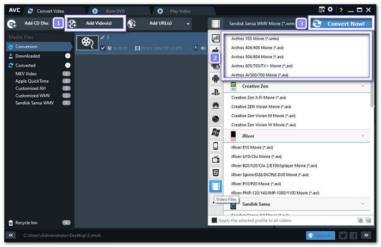Screen dimensions: 381x247
Task: Select the LG round logo category icon
Action: pos(216,119)
